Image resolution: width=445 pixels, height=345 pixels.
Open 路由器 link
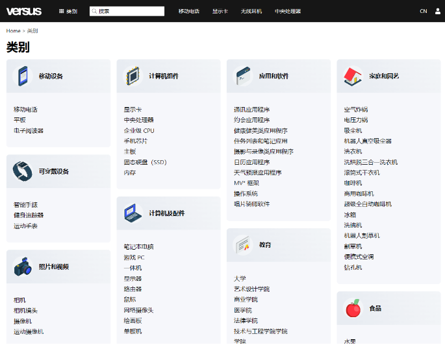(133, 289)
